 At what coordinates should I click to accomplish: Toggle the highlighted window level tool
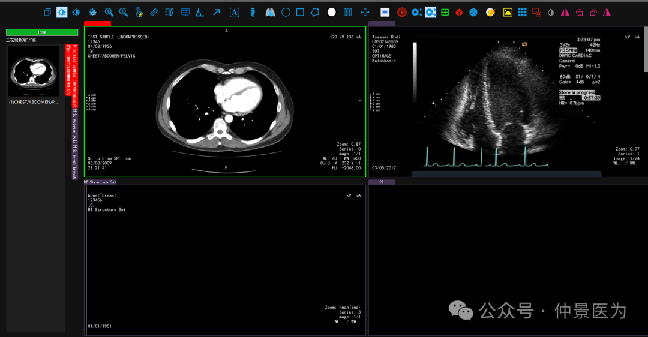[x=62, y=12]
